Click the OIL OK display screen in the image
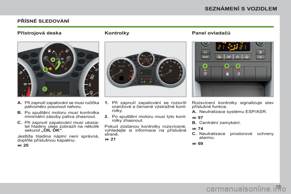 pyautogui.click(x=58, y=89)
